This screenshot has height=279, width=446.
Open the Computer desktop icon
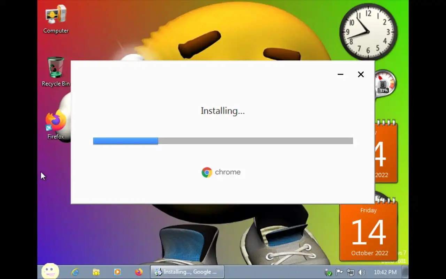56,19
